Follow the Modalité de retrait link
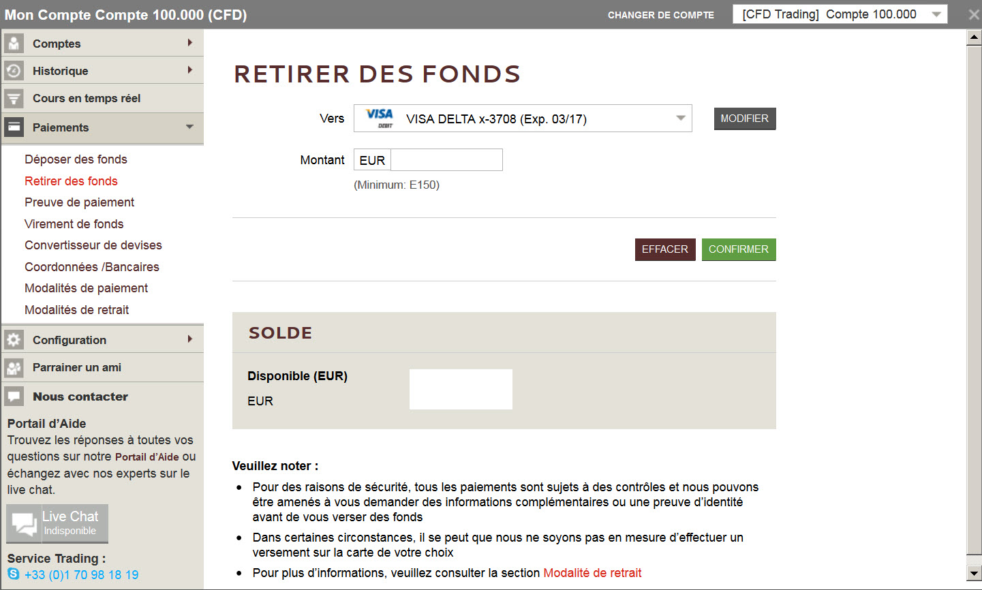The image size is (982, 590). (592, 573)
